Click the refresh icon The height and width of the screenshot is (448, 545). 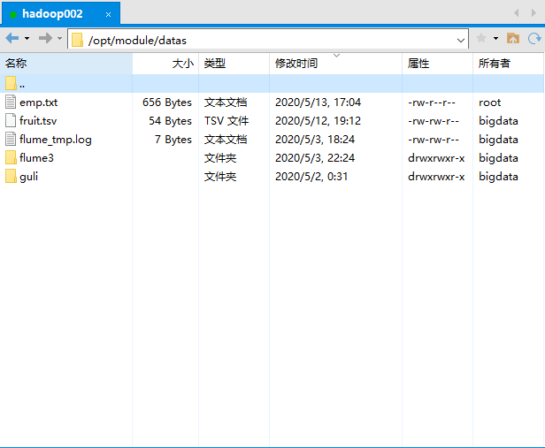[534, 38]
